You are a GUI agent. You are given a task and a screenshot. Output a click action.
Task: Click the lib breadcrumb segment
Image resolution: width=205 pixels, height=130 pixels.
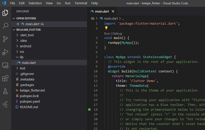coord(93,19)
